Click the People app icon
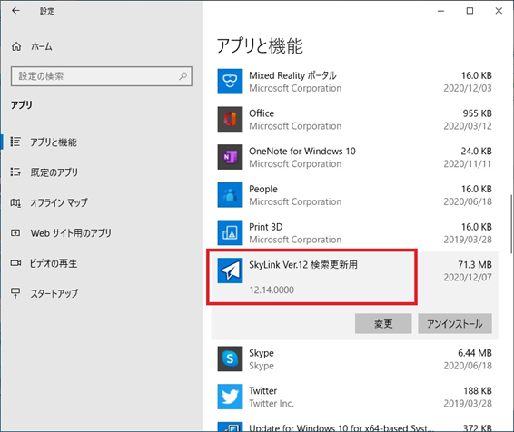Screen dimensions: 514x432 pyautogui.click(x=230, y=195)
